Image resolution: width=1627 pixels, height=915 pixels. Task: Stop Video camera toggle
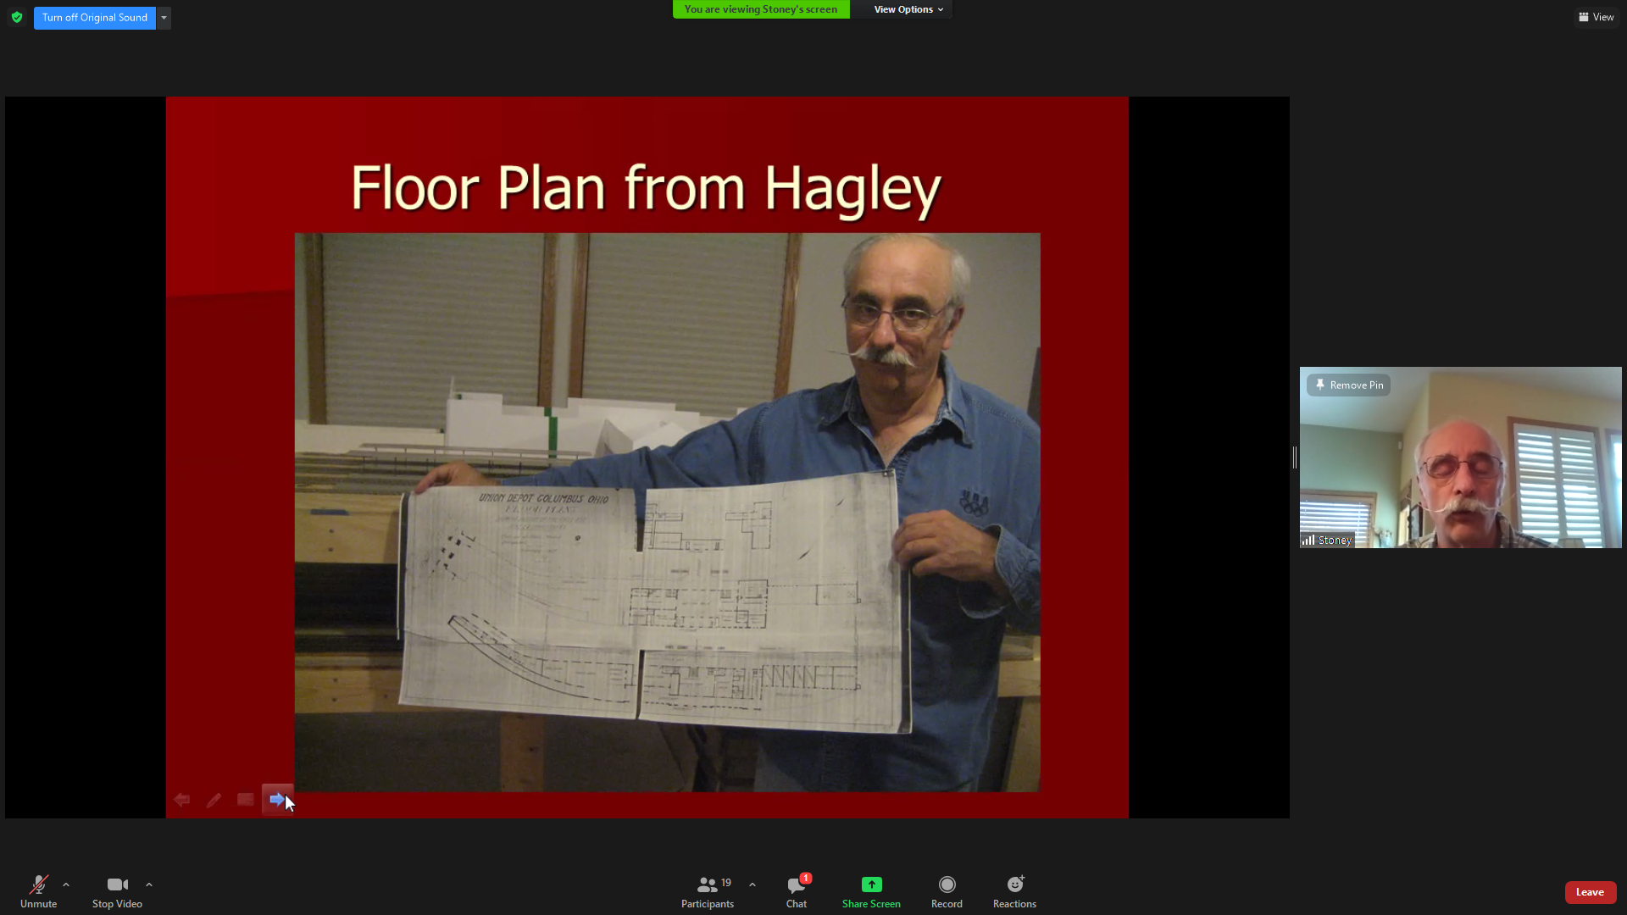[x=117, y=891]
